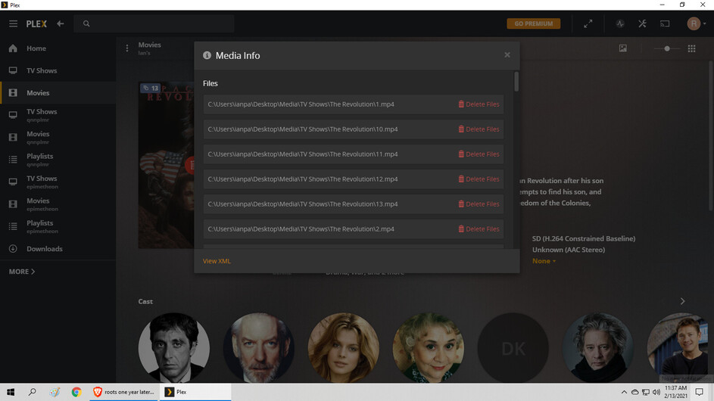Select the 12.mp4 file path text

click(303, 179)
